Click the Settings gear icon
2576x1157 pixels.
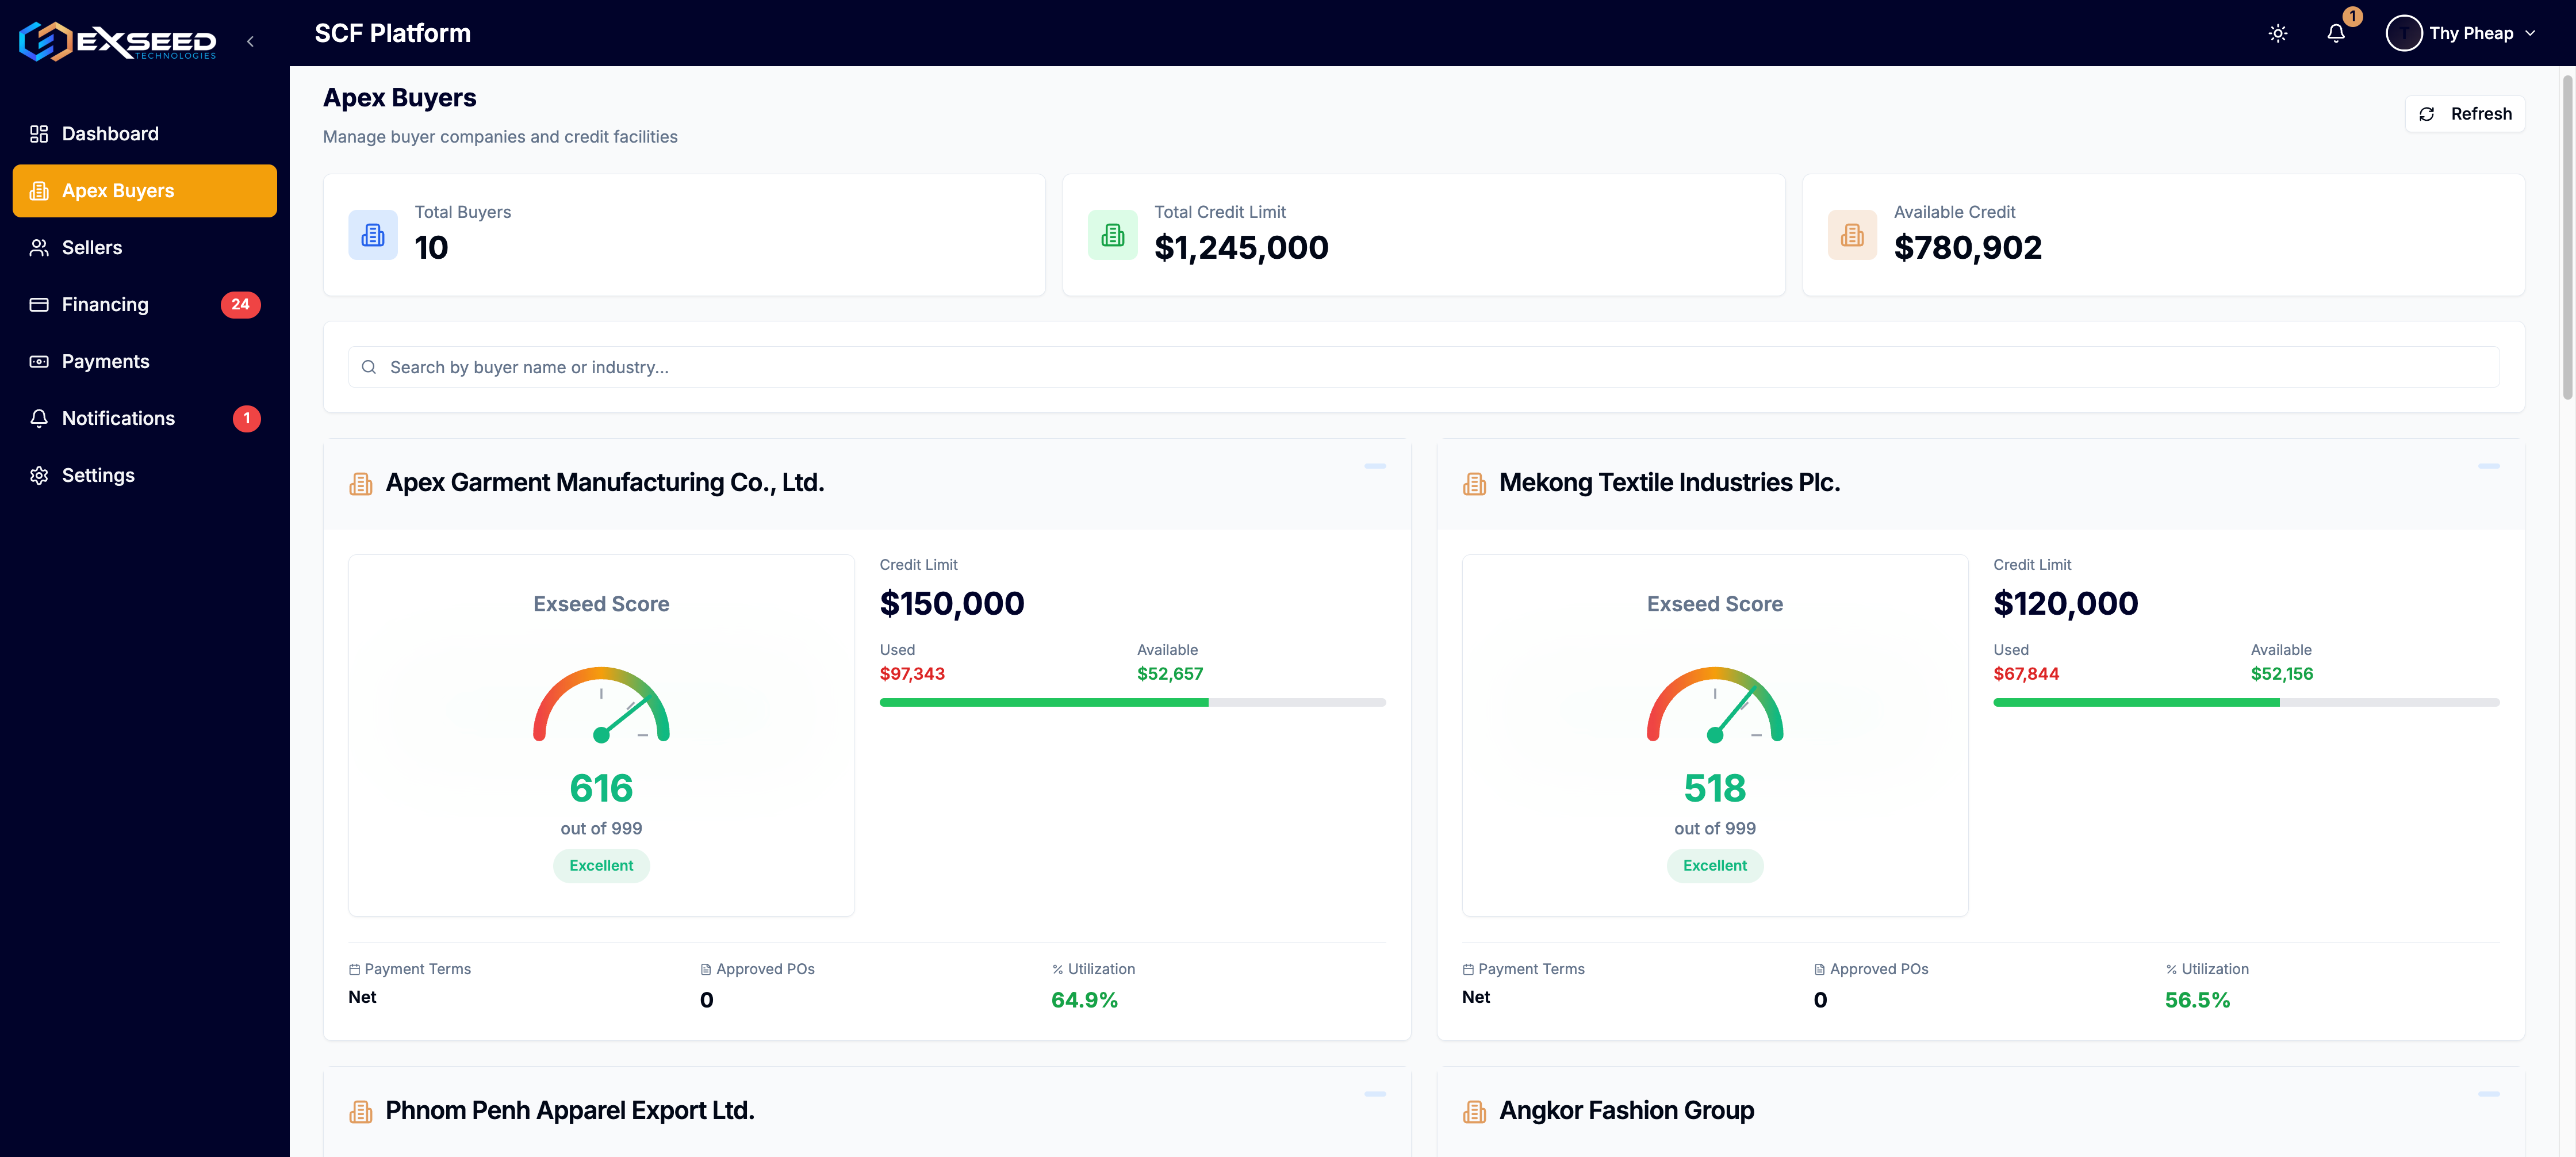click(39, 475)
